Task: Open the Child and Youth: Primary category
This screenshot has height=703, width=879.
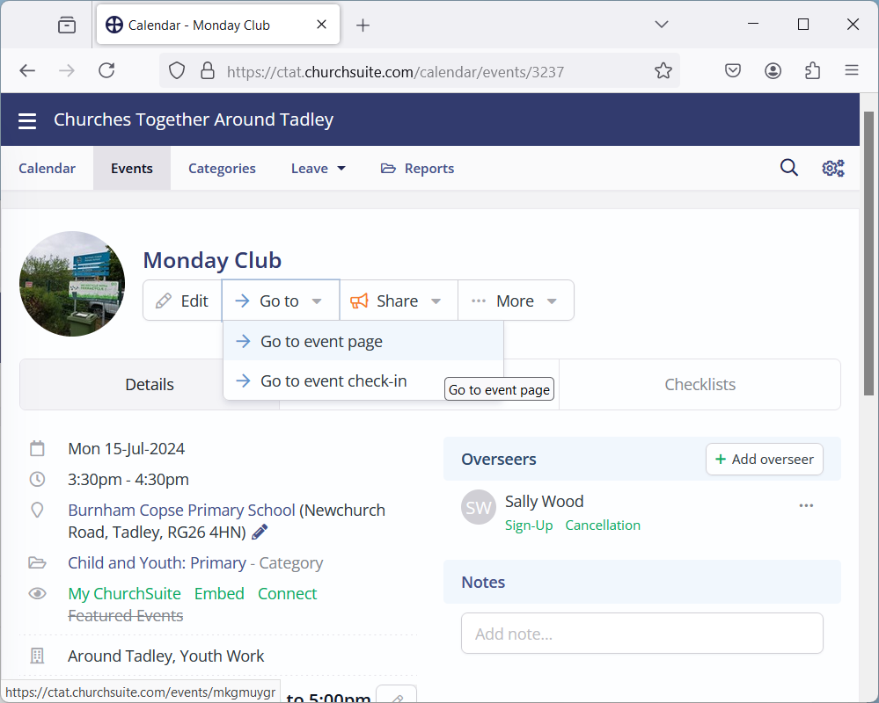Action: pos(157,562)
